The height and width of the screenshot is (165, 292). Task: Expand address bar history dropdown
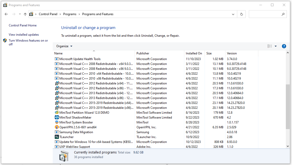233,14
